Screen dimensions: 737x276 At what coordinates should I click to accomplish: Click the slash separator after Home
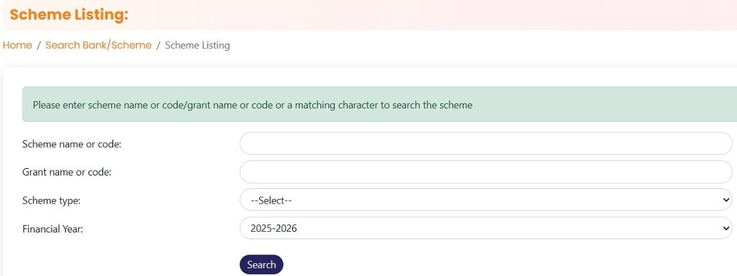coord(39,46)
